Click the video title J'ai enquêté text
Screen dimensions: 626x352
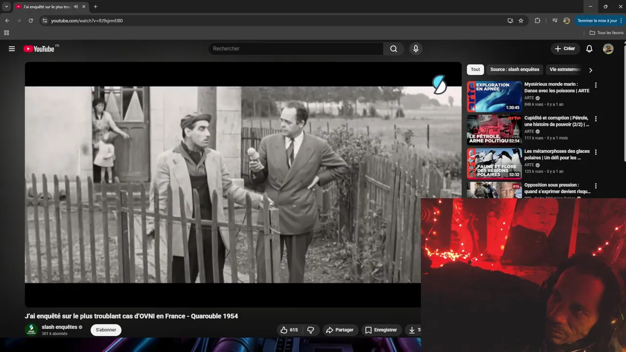pyautogui.click(x=132, y=316)
